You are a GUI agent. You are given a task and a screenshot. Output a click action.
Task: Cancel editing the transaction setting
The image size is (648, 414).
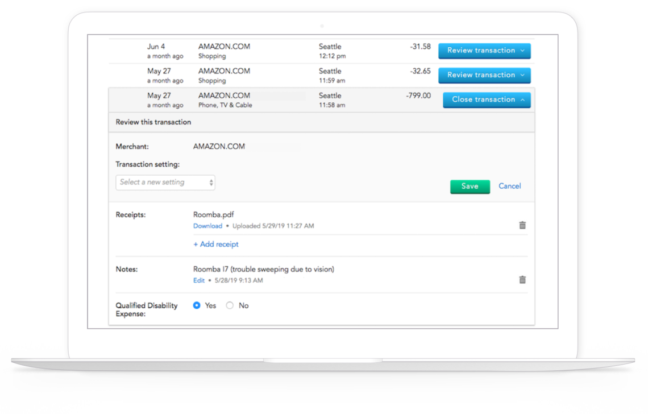509,187
